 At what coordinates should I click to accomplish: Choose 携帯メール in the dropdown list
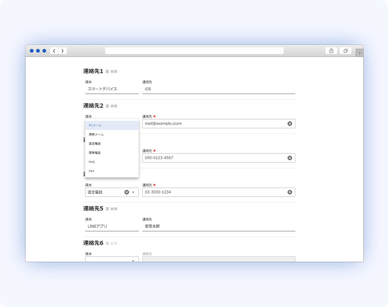[96, 135]
